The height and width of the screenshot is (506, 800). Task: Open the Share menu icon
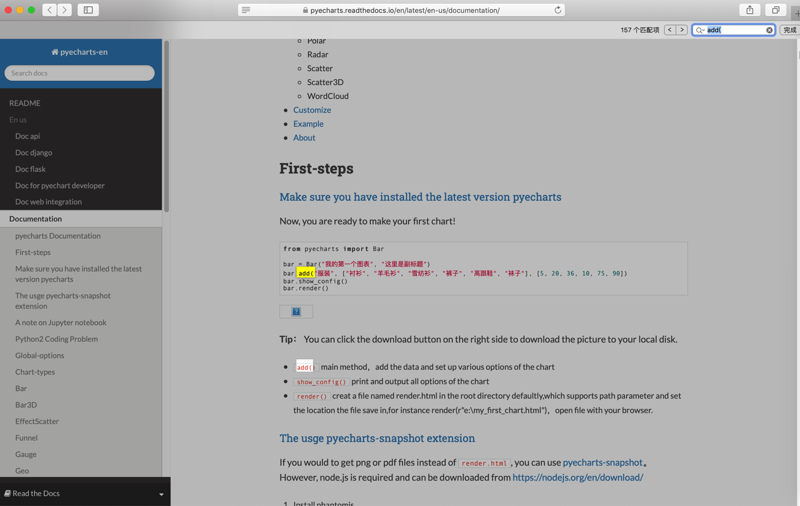pyautogui.click(x=750, y=10)
